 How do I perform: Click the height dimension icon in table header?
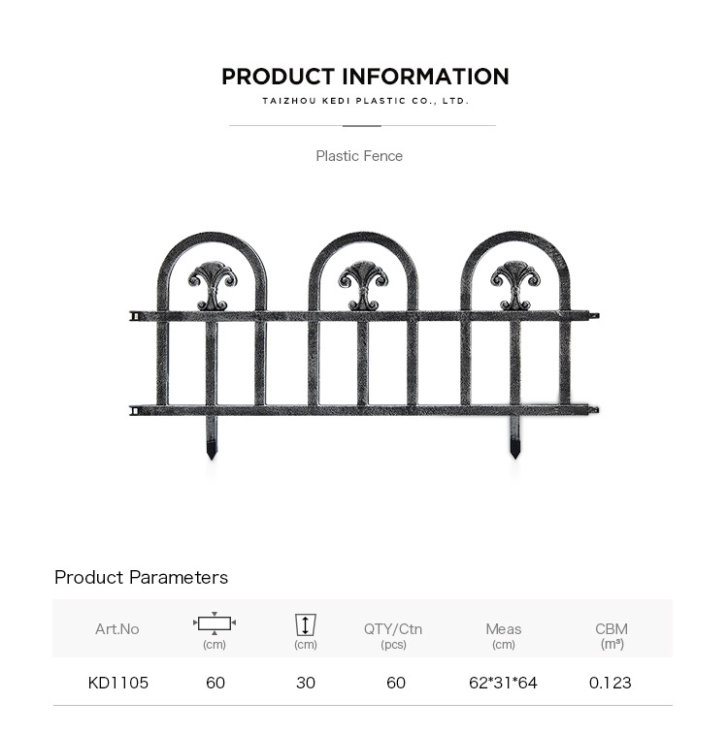pyautogui.click(x=306, y=625)
